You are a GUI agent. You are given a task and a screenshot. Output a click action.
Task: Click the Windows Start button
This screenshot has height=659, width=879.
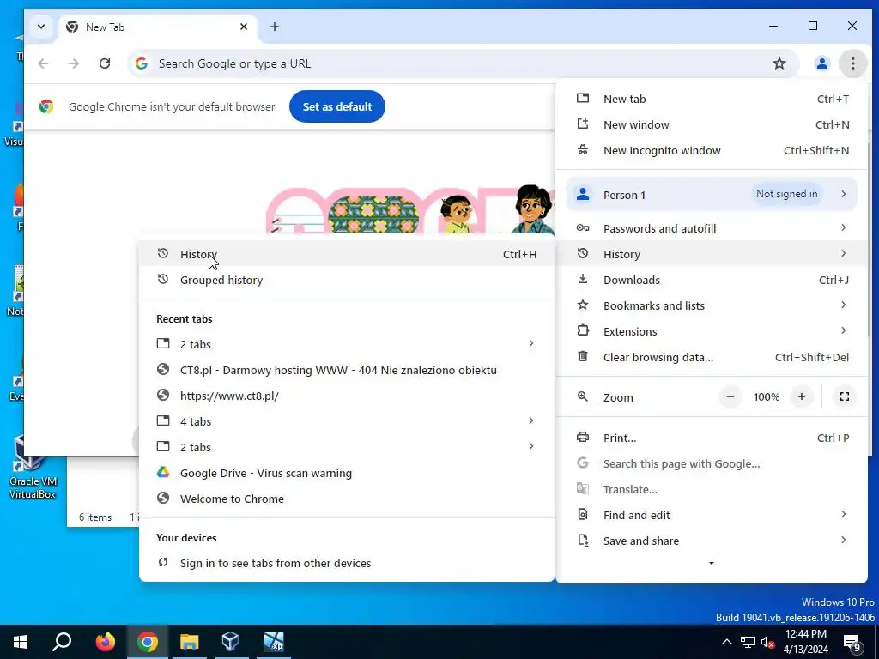21,642
